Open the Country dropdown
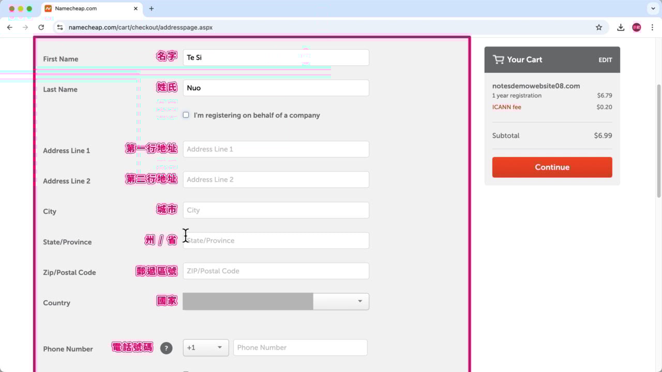The width and height of the screenshot is (662, 372). (276, 302)
